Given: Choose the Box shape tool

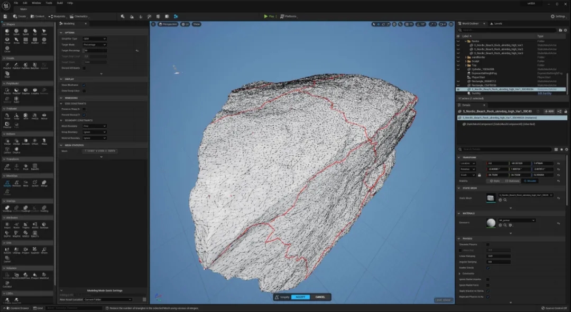Looking at the screenshot, I should [x=7, y=32].
